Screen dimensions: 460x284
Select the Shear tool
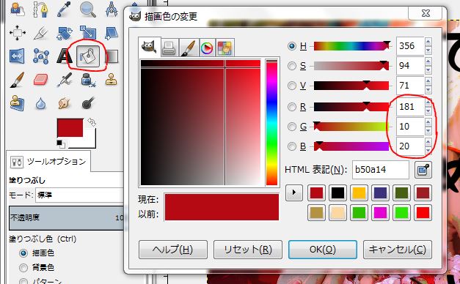point(112,33)
